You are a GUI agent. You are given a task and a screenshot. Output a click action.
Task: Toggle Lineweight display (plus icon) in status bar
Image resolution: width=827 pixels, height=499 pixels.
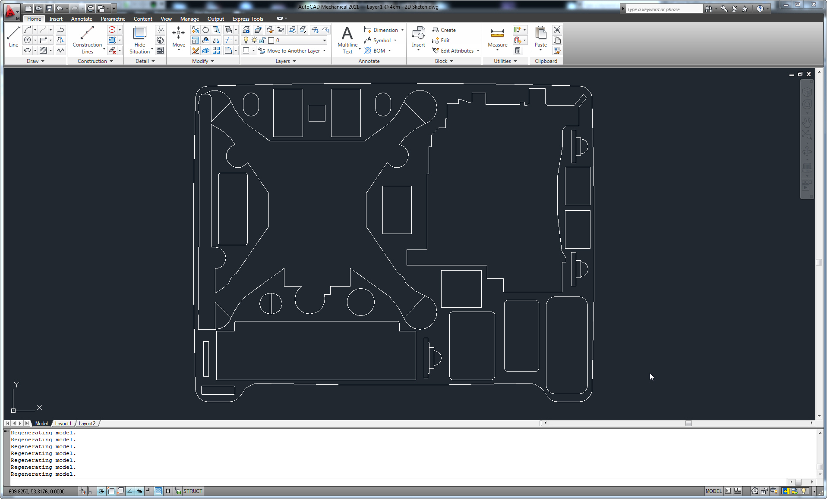click(149, 491)
